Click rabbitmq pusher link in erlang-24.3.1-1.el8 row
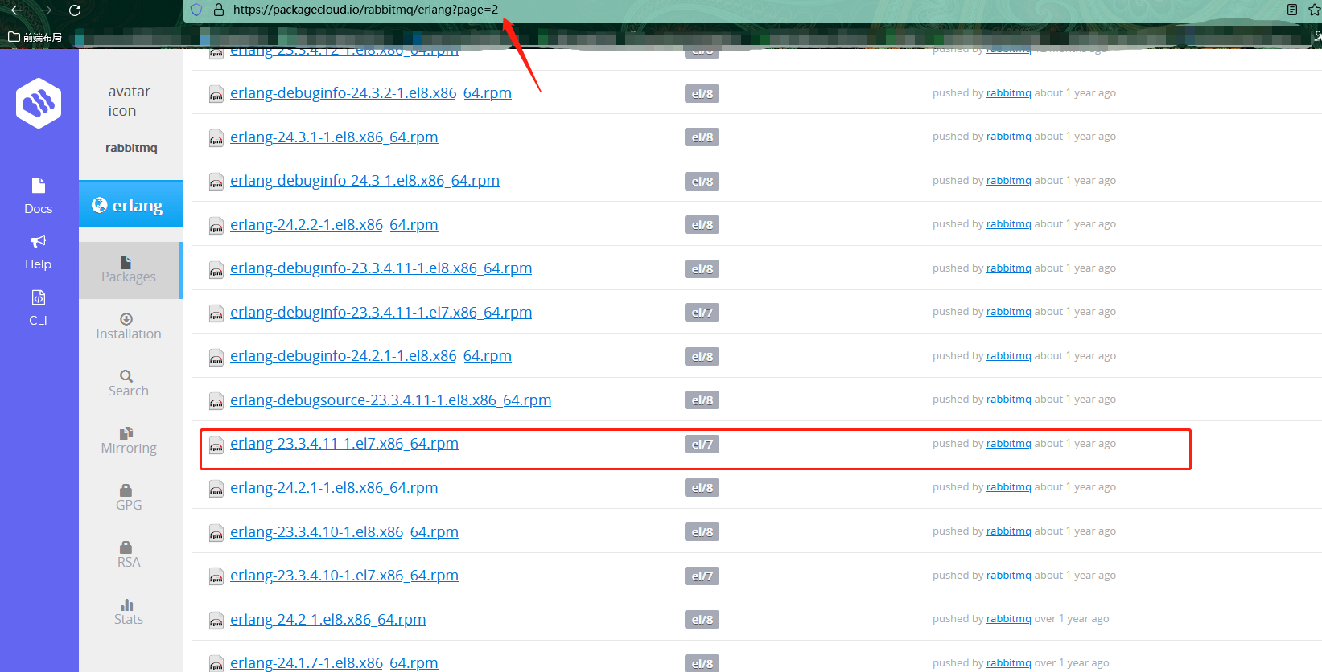 [x=1008, y=137]
